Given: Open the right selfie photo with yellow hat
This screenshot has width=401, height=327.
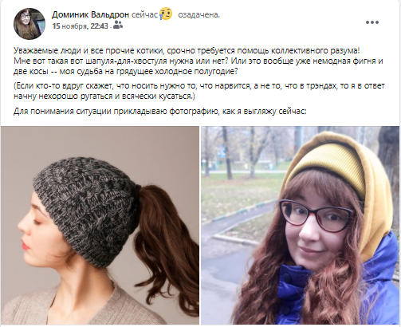Looking at the screenshot, I should (301, 225).
